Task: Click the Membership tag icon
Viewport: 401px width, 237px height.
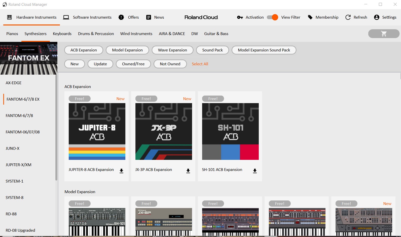Action: coord(310,17)
